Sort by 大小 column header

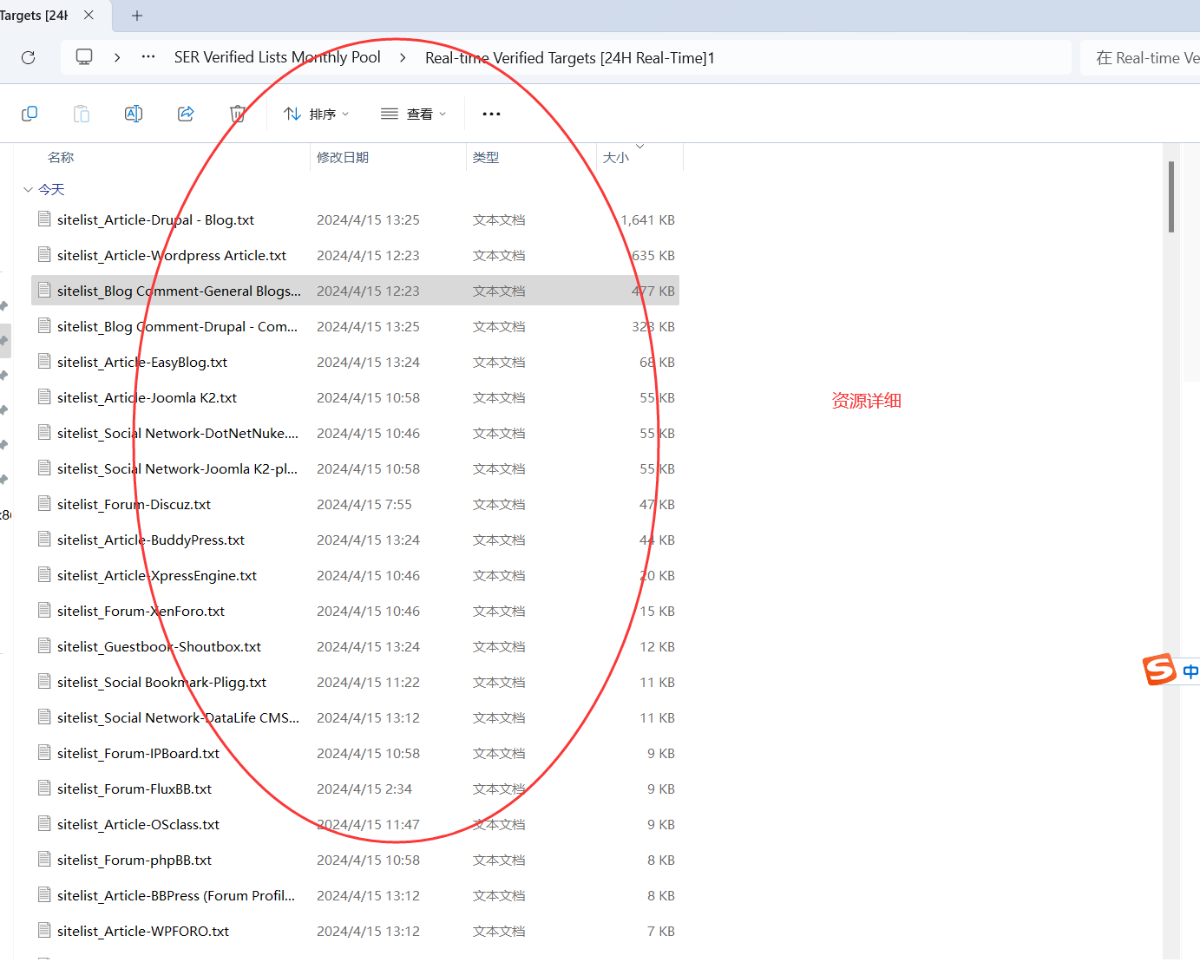tap(616, 157)
